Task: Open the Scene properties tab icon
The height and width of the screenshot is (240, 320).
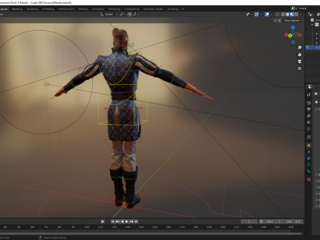Action: coord(309,122)
